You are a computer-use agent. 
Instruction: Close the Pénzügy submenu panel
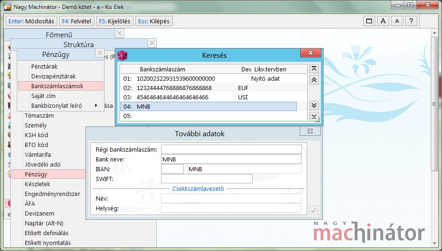coord(99,53)
